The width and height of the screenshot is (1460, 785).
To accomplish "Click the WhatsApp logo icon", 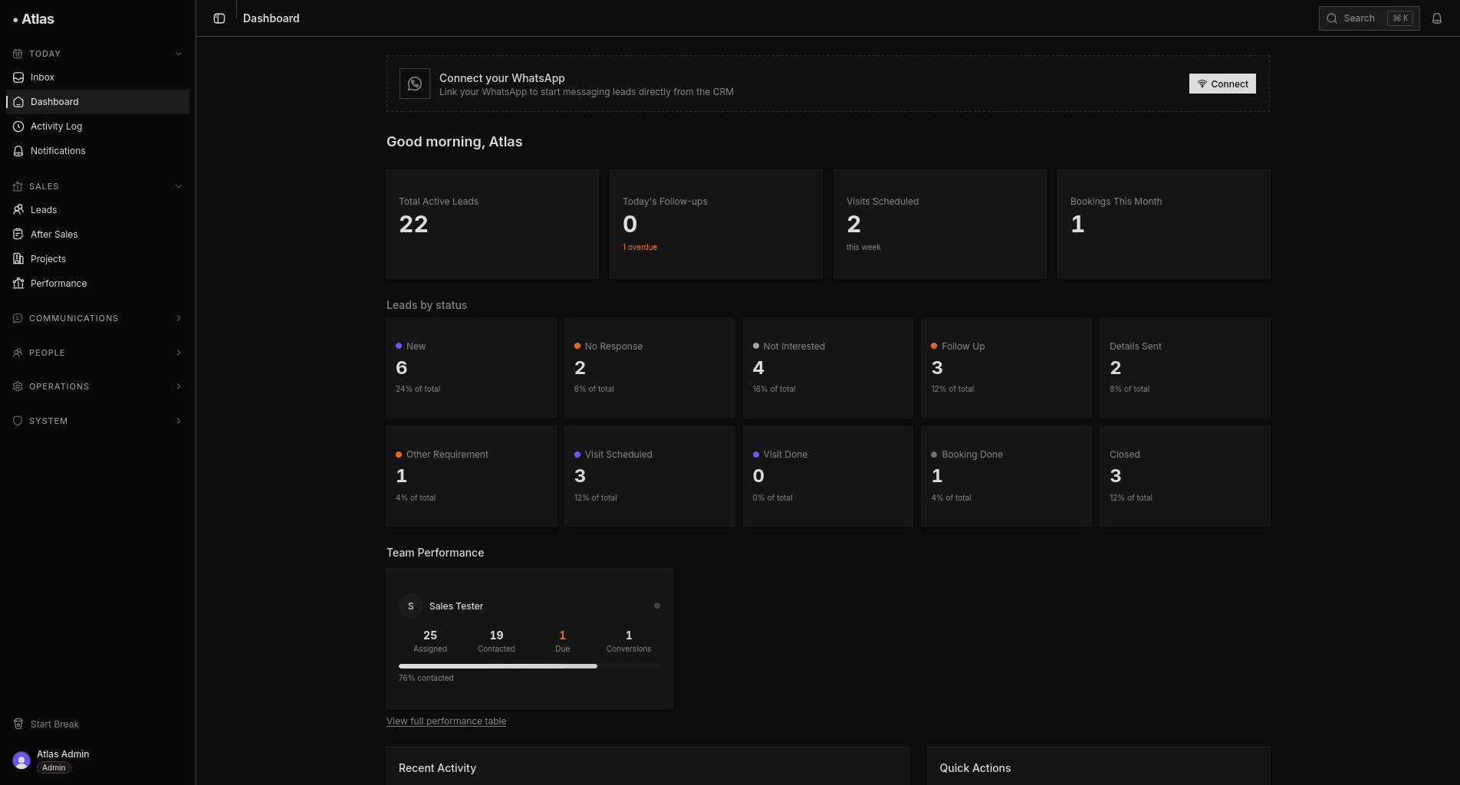I will (x=415, y=84).
